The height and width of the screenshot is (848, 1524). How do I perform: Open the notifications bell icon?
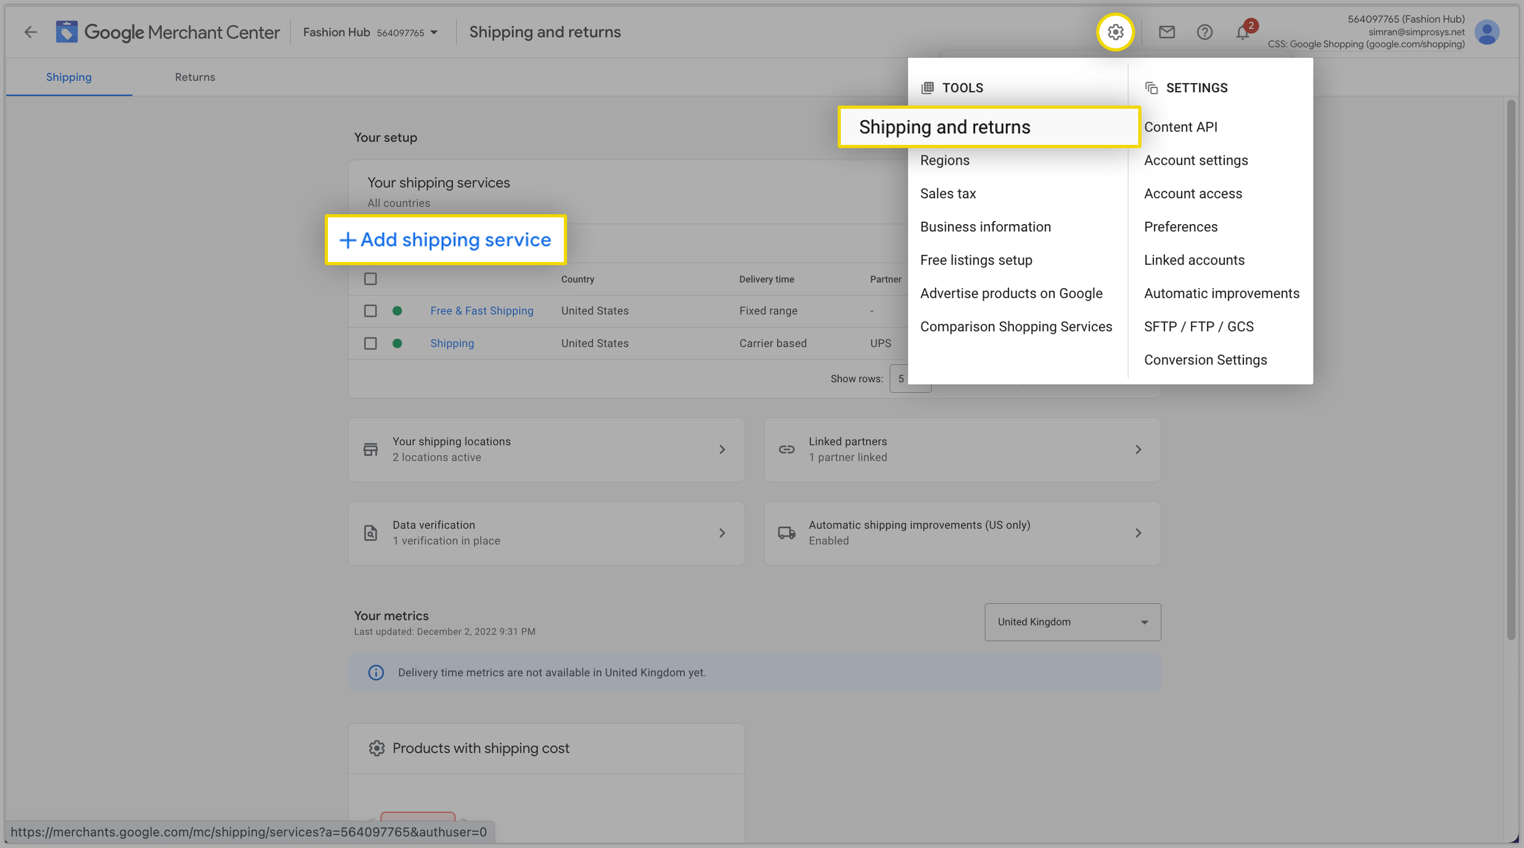pyautogui.click(x=1242, y=33)
